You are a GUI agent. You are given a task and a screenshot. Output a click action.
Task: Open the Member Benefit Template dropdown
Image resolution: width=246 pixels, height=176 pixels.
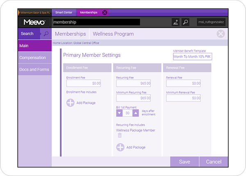pos(193,56)
